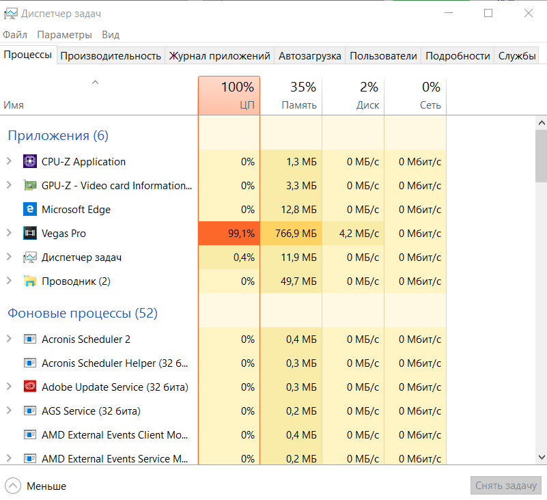This screenshot has height=500, width=547.
Task: Open the Файл menu
Action: tap(15, 35)
